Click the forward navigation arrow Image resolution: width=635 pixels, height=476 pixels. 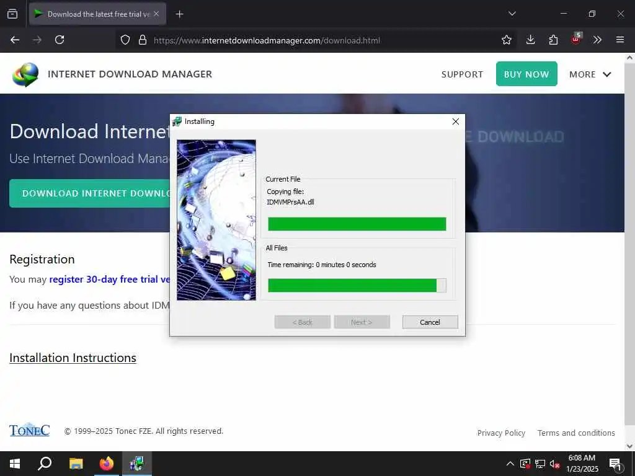[37, 40]
